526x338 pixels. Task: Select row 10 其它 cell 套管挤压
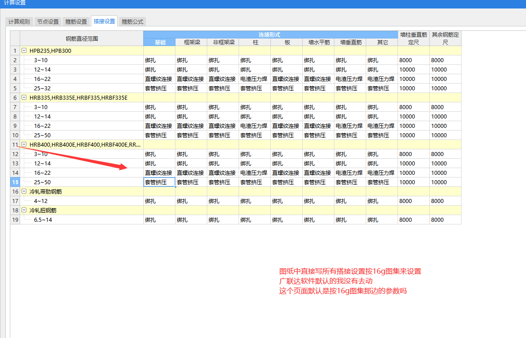click(382, 135)
